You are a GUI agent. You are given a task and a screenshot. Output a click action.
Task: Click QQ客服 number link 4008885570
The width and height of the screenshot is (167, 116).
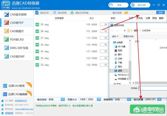click(21, 101)
